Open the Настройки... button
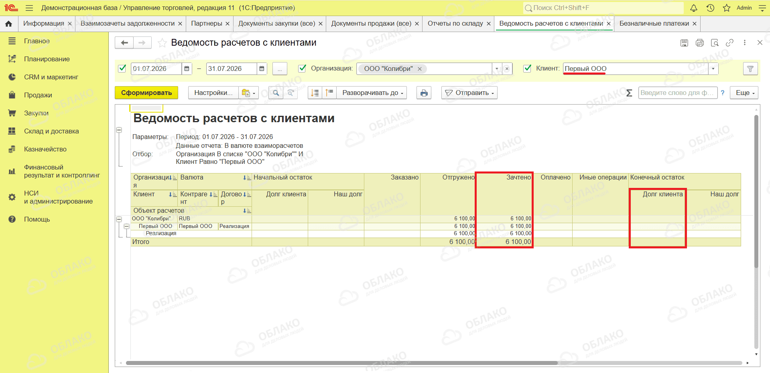Viewport: 770px width, 373px height. [213, 93]
